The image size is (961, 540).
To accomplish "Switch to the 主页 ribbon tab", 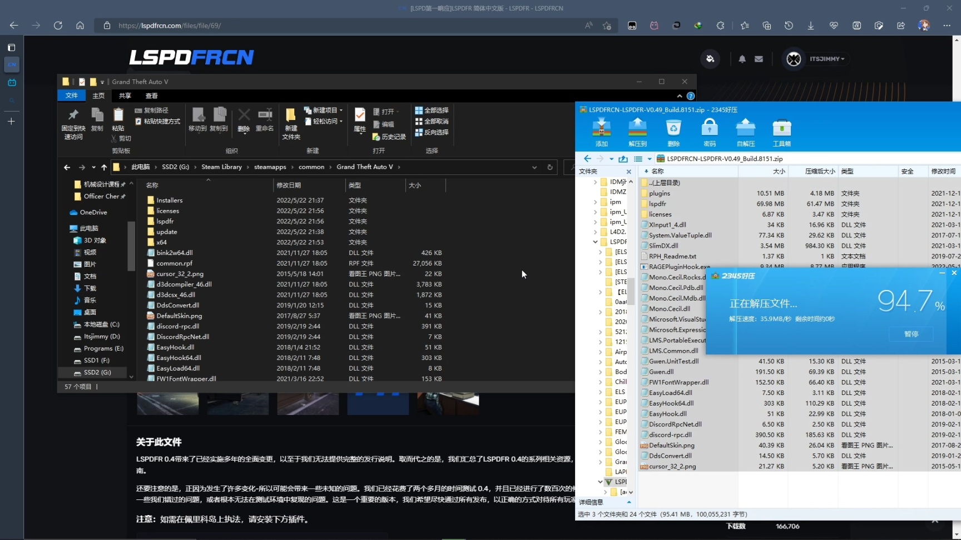I will [x=98, y=96].
